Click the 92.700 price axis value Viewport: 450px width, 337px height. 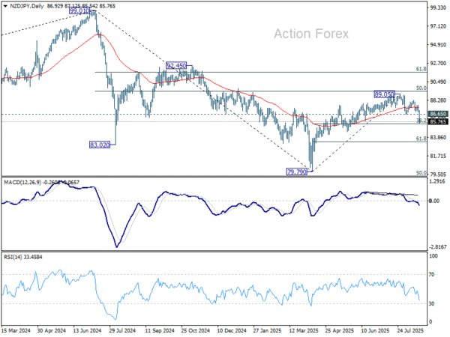click(x=438, y=64)
